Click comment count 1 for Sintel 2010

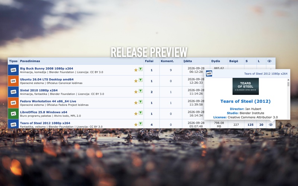(x=171, y=92)
